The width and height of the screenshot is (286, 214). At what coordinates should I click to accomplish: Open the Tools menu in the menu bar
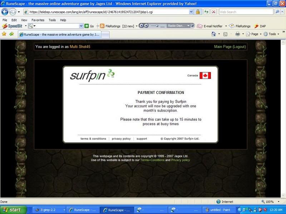pos(52,20)
